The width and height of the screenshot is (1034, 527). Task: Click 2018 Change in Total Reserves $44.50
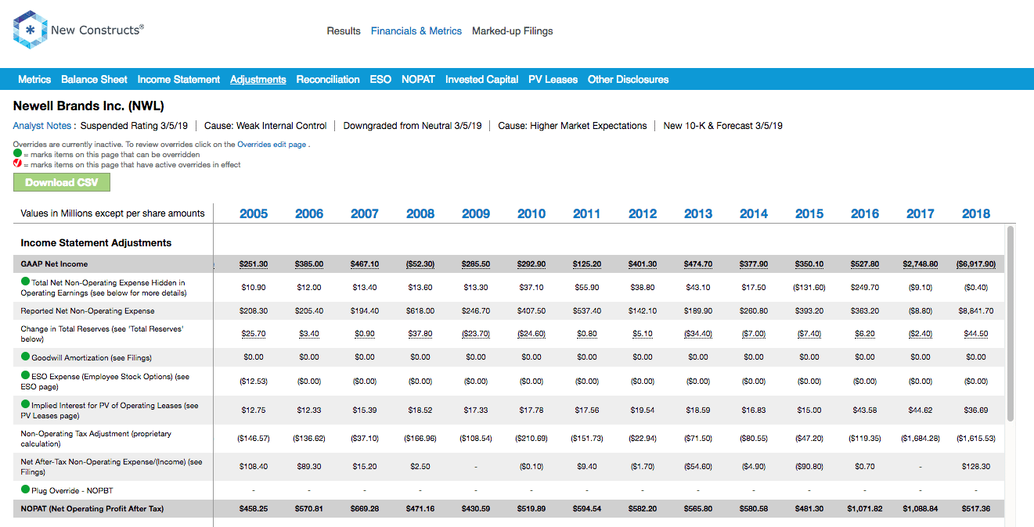[976, 334]
